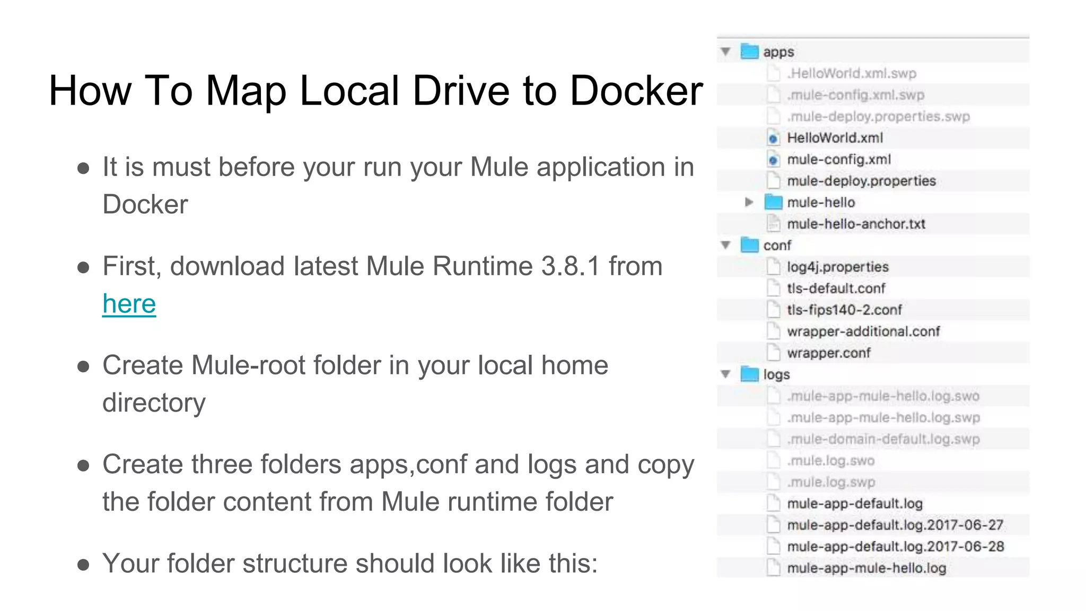The height and width of the screenshot is (611, 1086).
Task: Select the wrapper.conf file name
Action: pyautogui.click(x=829, y=353)
